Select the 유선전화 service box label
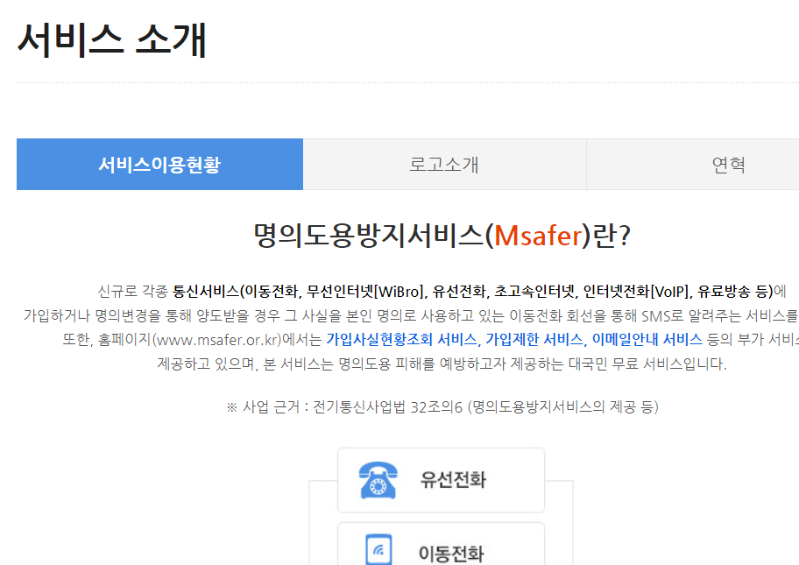 (452, 480)
